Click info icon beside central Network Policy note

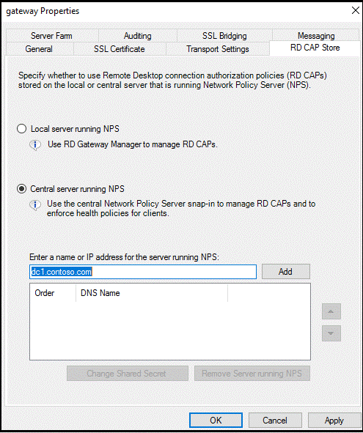click(35, 204)
